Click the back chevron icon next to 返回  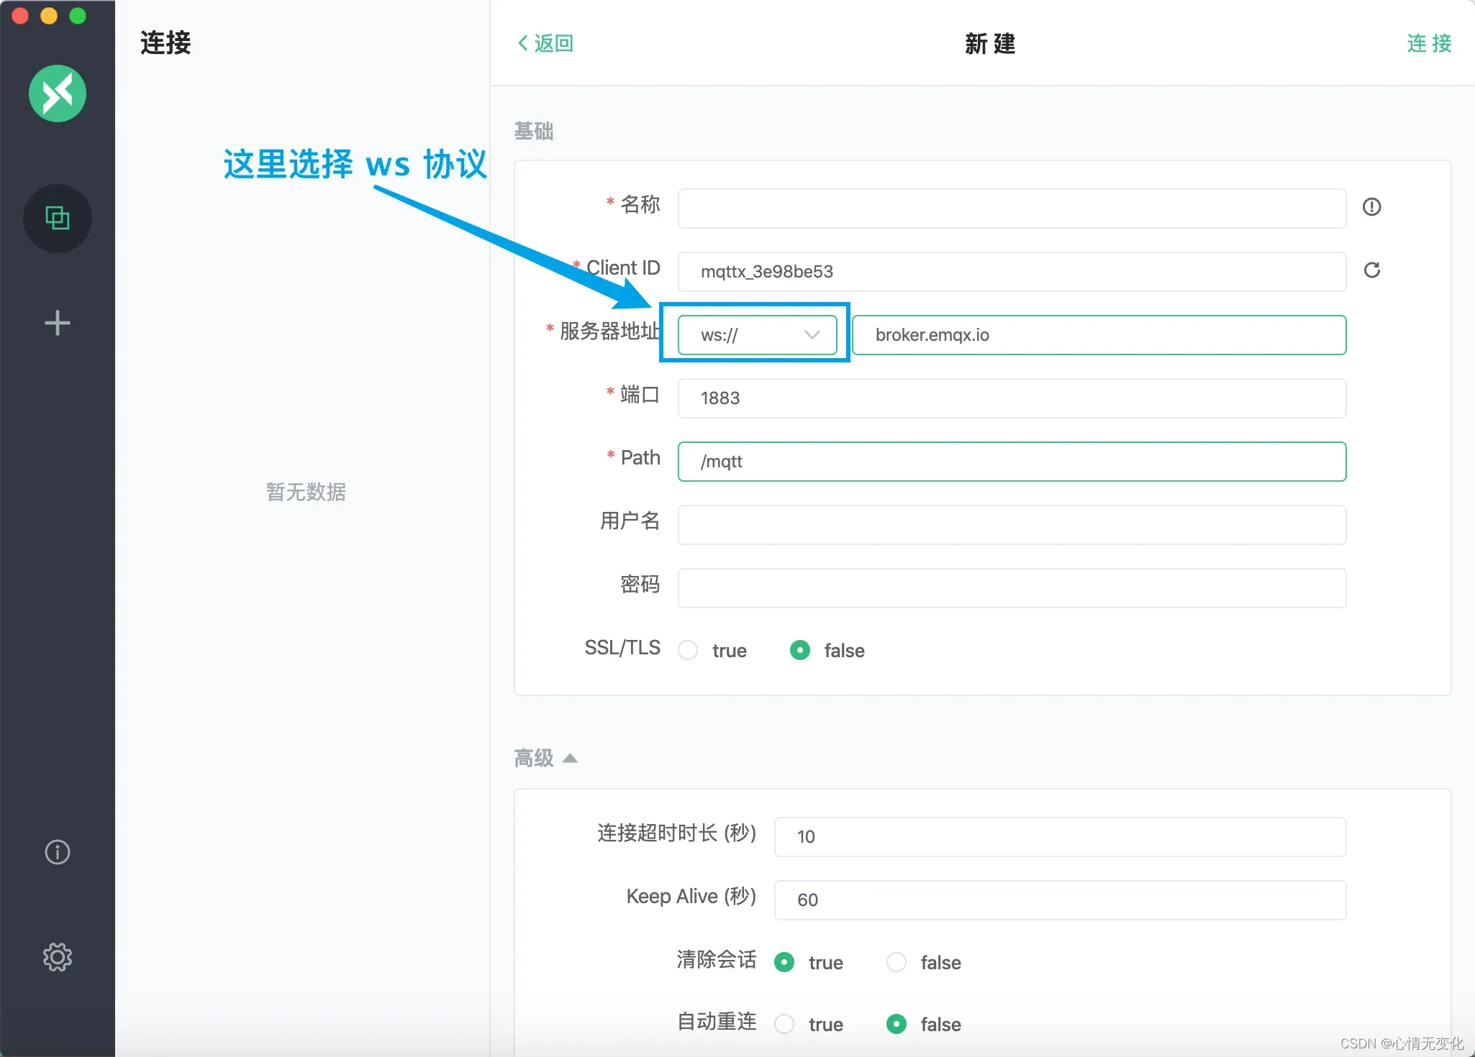(522, 43)
